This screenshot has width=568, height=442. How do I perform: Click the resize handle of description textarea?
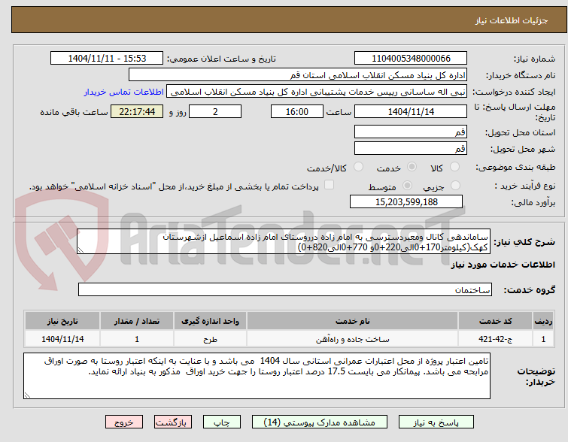coord(80,250)
